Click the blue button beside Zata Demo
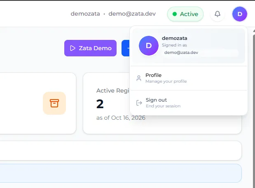This screenshot has height=188, width=255. pyautogui.click(x=126, y=48)
